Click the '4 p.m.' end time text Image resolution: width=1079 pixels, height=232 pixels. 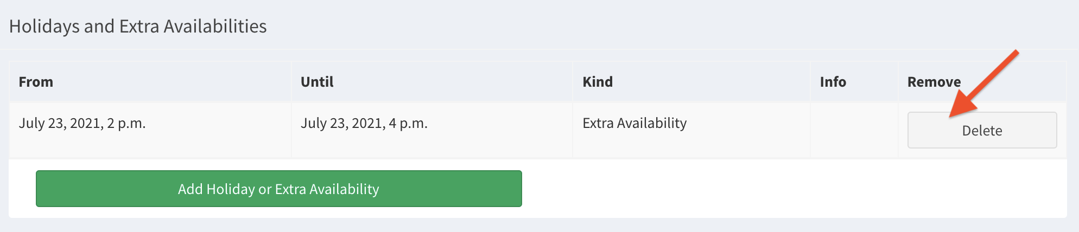tap(408, 124)
